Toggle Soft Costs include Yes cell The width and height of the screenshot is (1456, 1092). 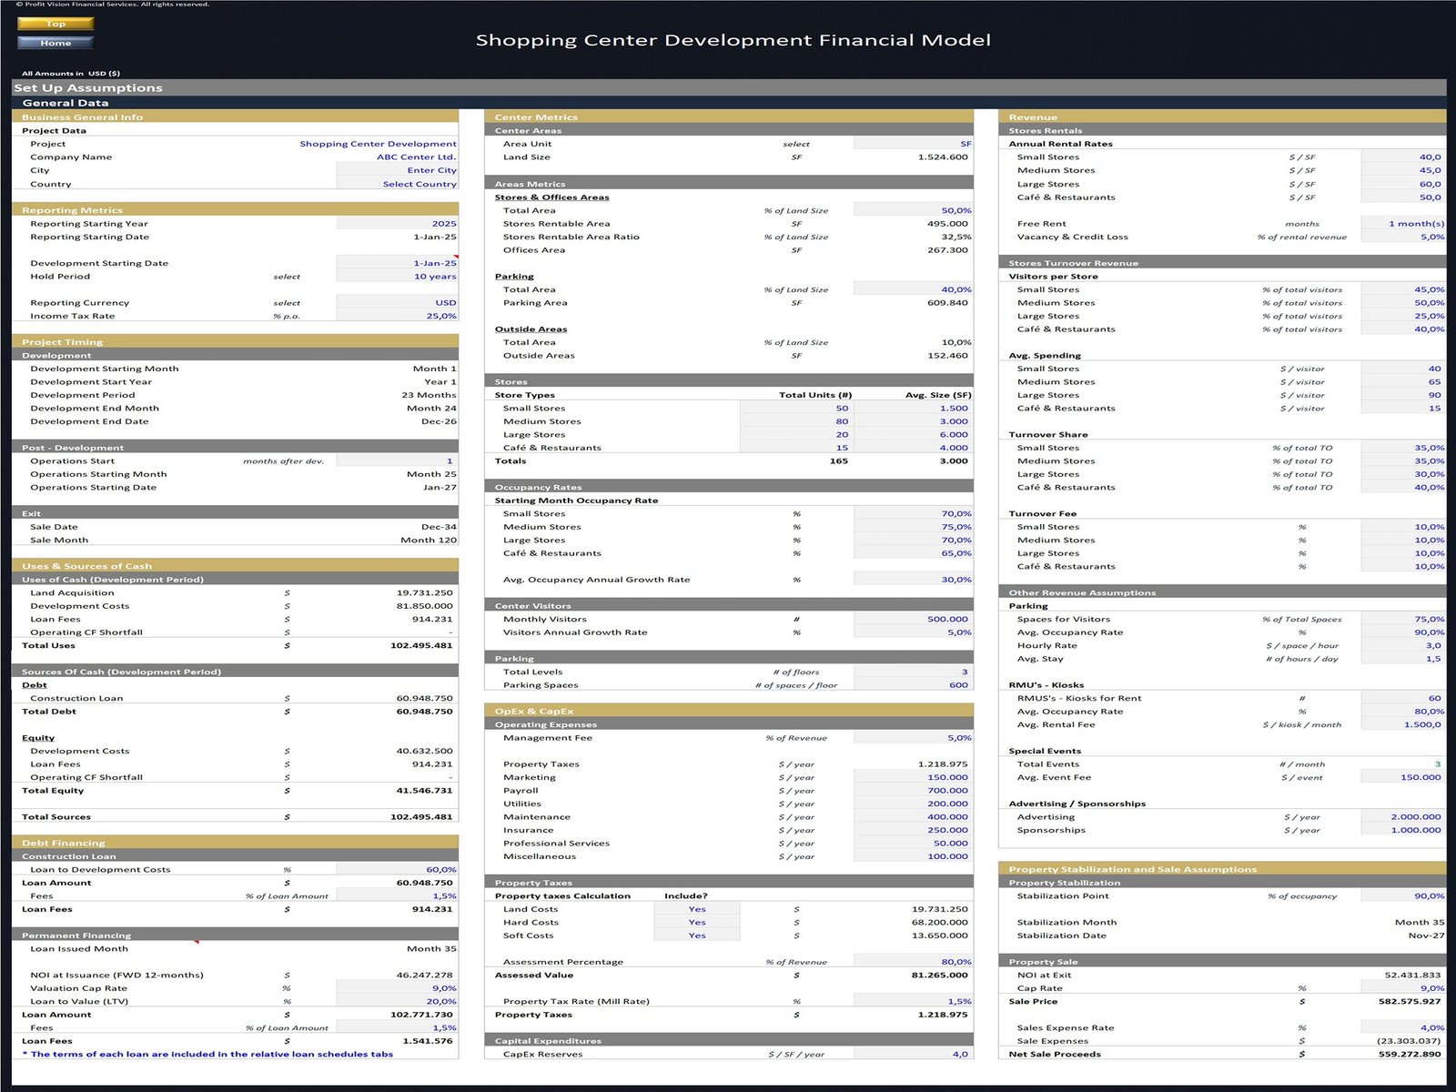point(696,935)
